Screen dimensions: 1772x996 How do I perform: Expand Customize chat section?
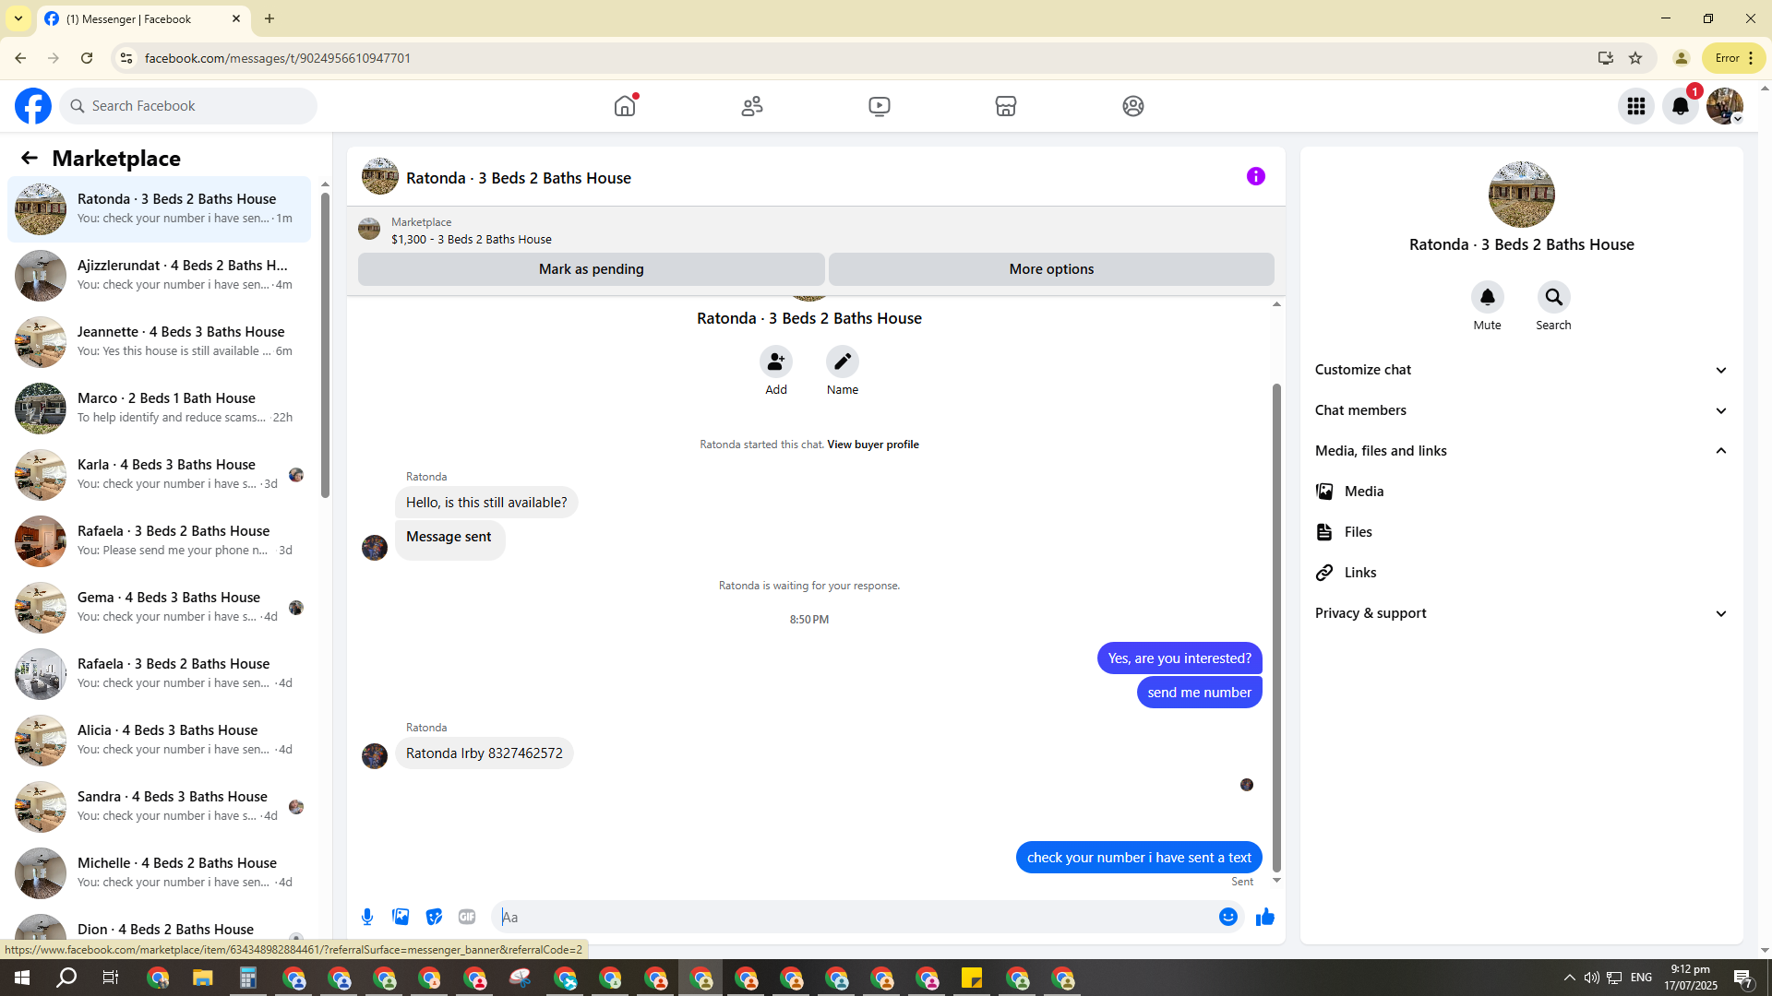tap(1521, 370)
